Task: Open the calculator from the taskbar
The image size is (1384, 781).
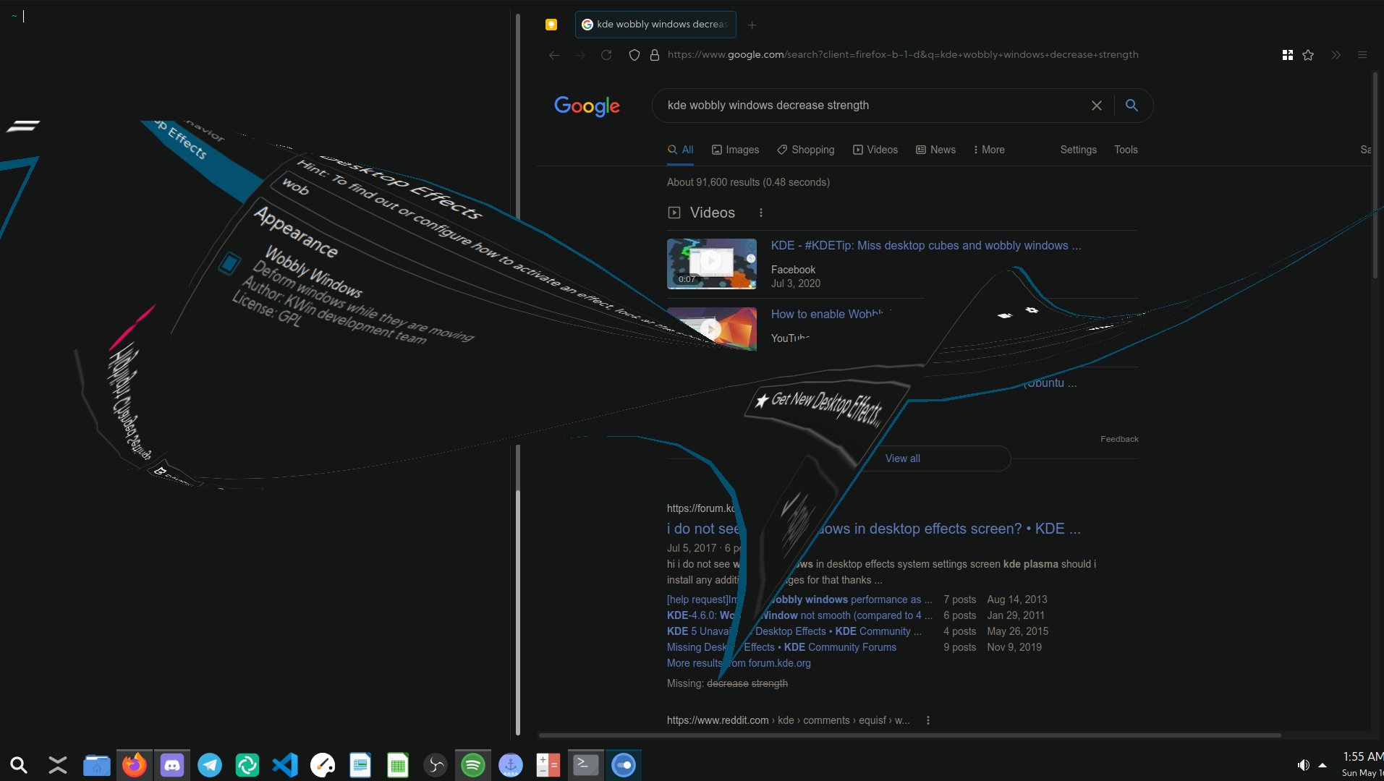Action: 548,765
